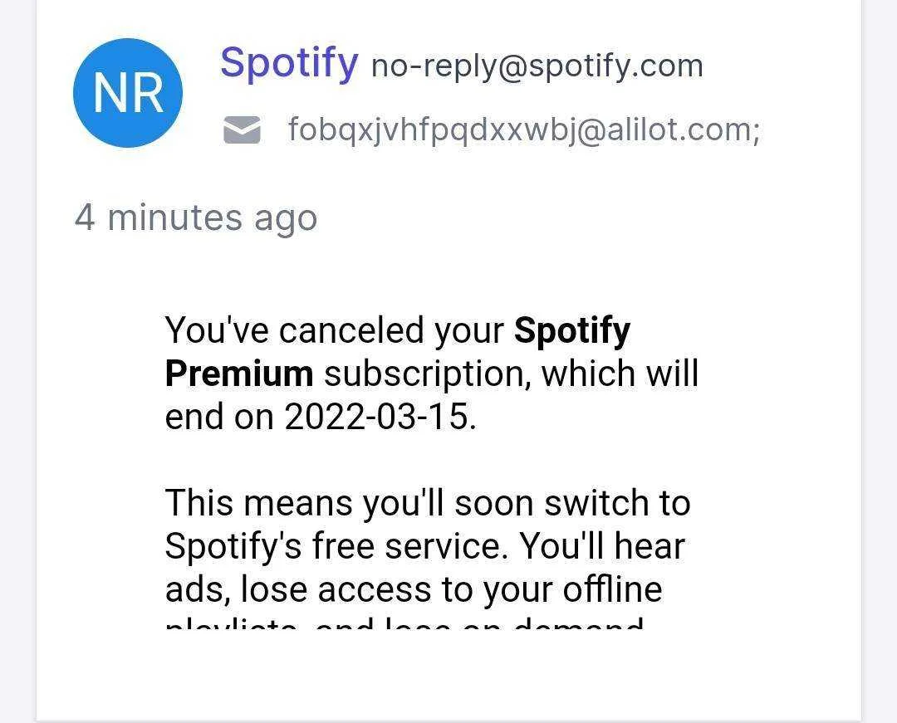Select the fobqxjvhfpqdxxwbj@alilot.com recipient address

pyautogui.click(x=524, y=129)
